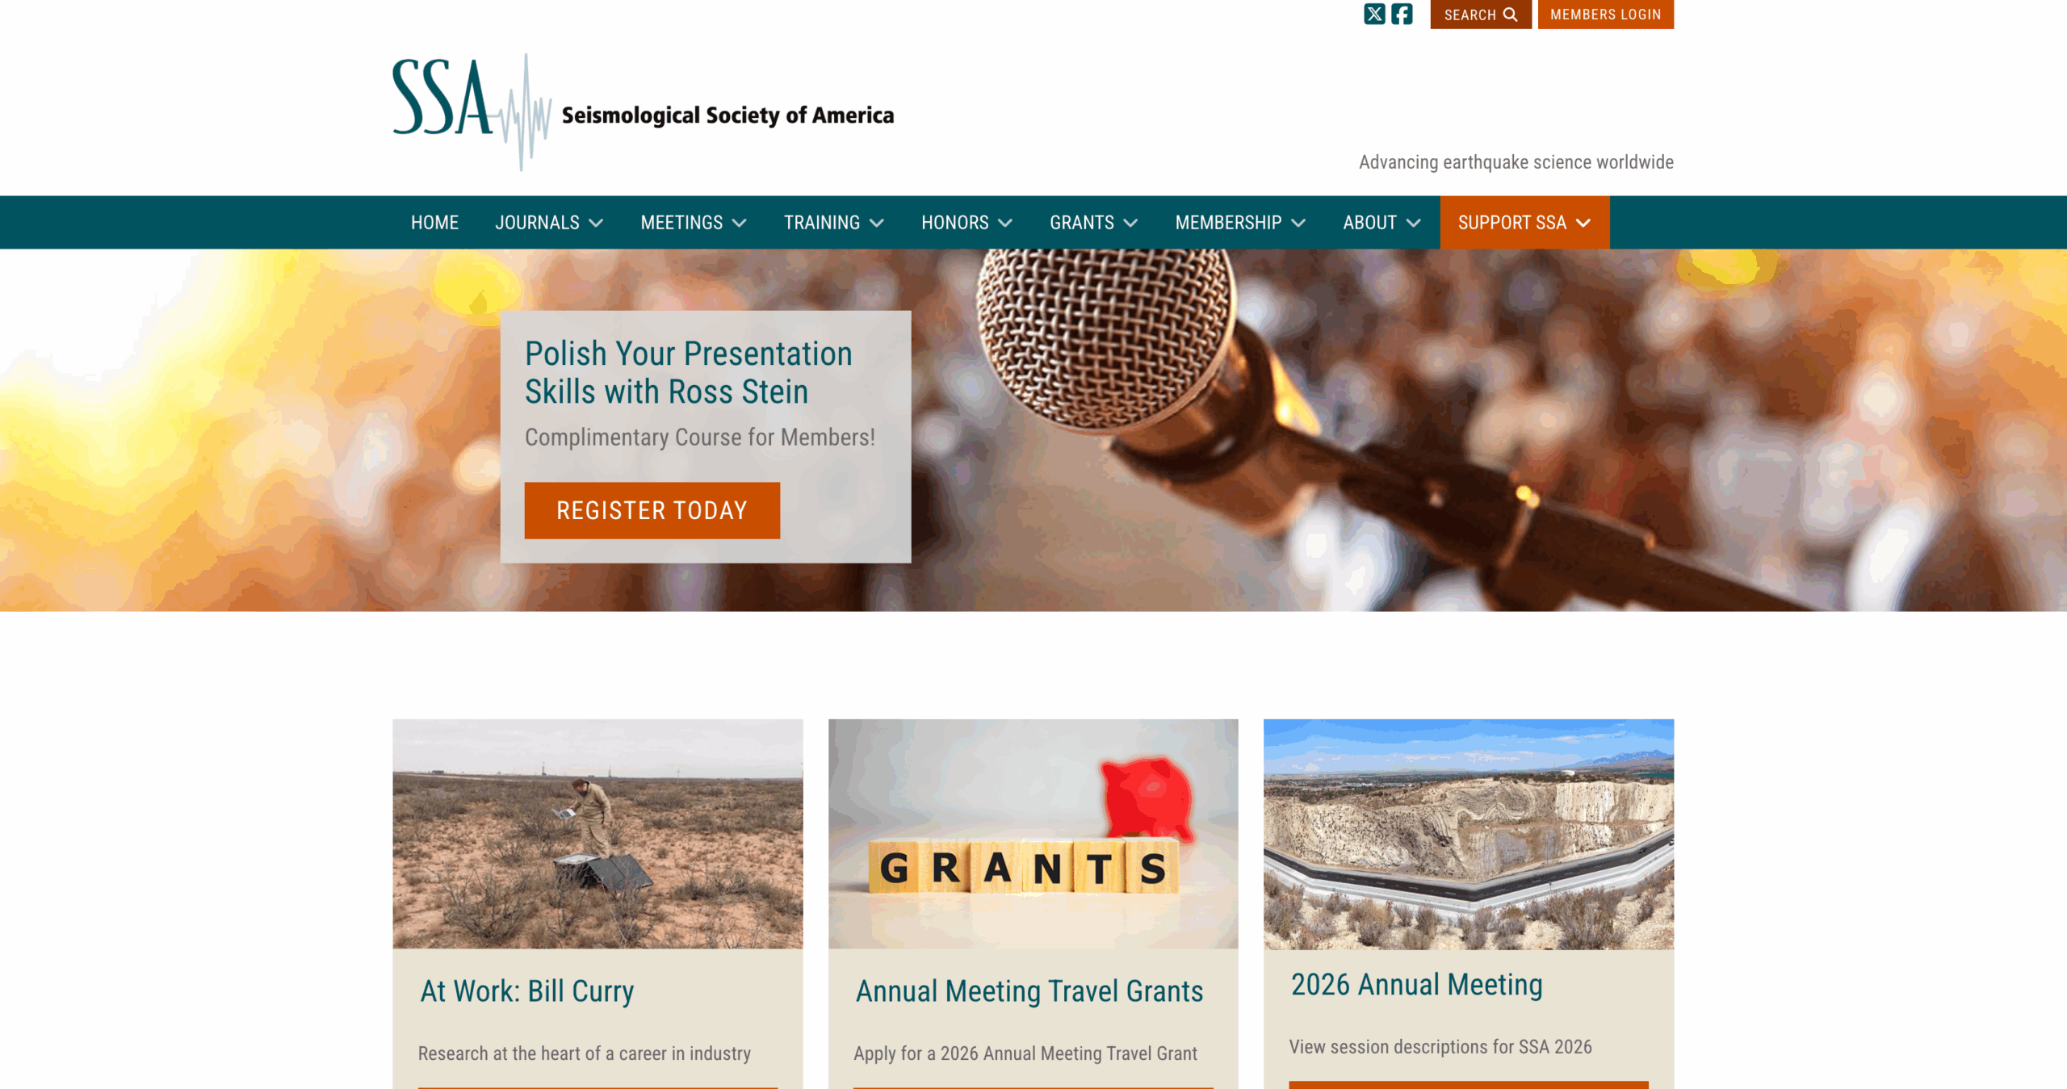2067x1089 pixels.
Task: Open the Polish Your Presentation Skills heading link
Action: tap(688, 372)
